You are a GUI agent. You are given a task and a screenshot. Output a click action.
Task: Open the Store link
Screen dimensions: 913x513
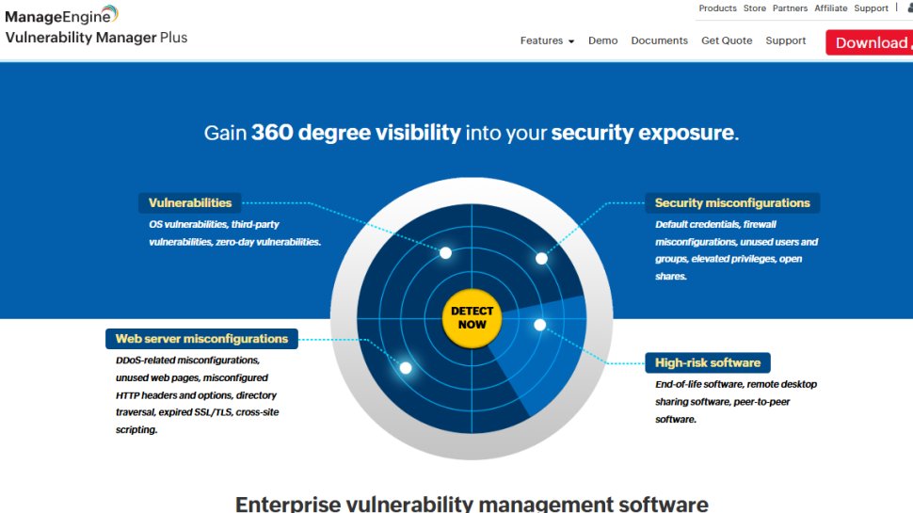(754, 8)
